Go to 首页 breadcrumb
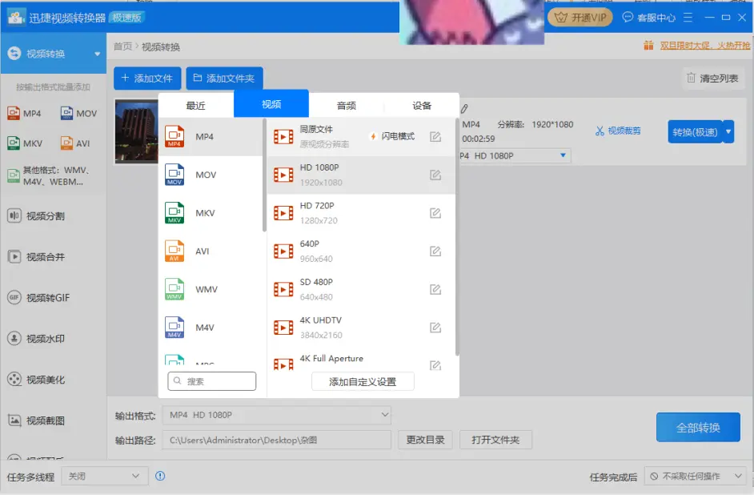This screenshot has height=495, width=754. click(x=122, y=46)
